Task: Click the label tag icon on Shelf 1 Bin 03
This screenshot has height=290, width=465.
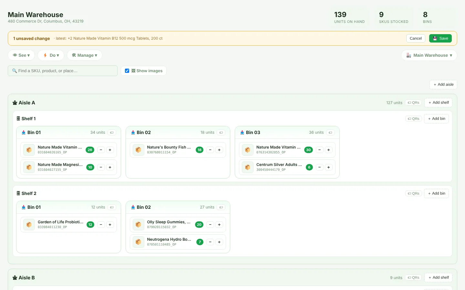Action: (330, 132)
